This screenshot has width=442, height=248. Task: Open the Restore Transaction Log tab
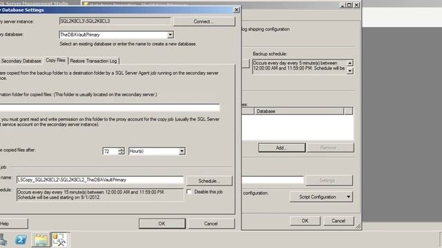pos(93,61)
